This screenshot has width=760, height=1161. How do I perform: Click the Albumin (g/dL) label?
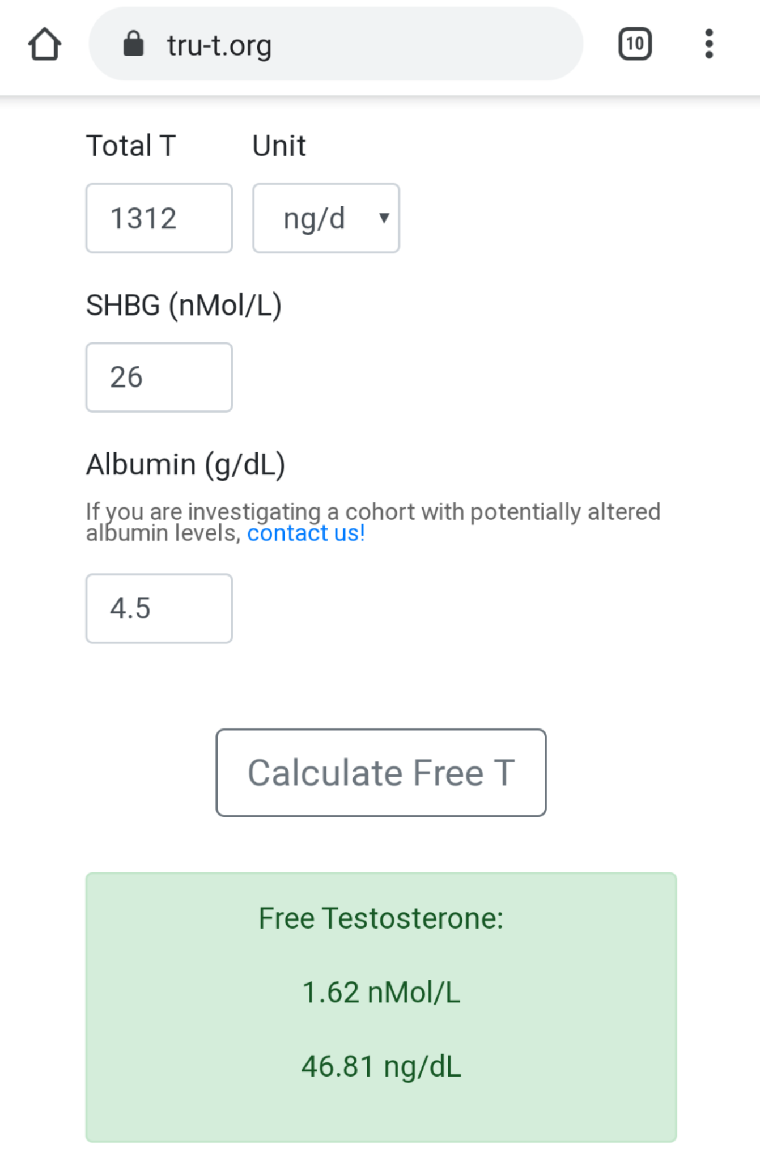tap(185, 465)
